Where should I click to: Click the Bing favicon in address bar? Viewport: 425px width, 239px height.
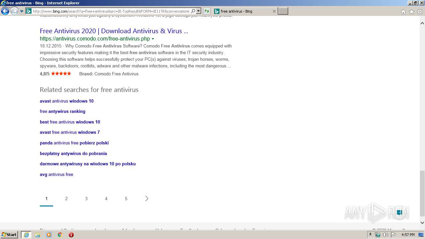(x=29, y=11)
